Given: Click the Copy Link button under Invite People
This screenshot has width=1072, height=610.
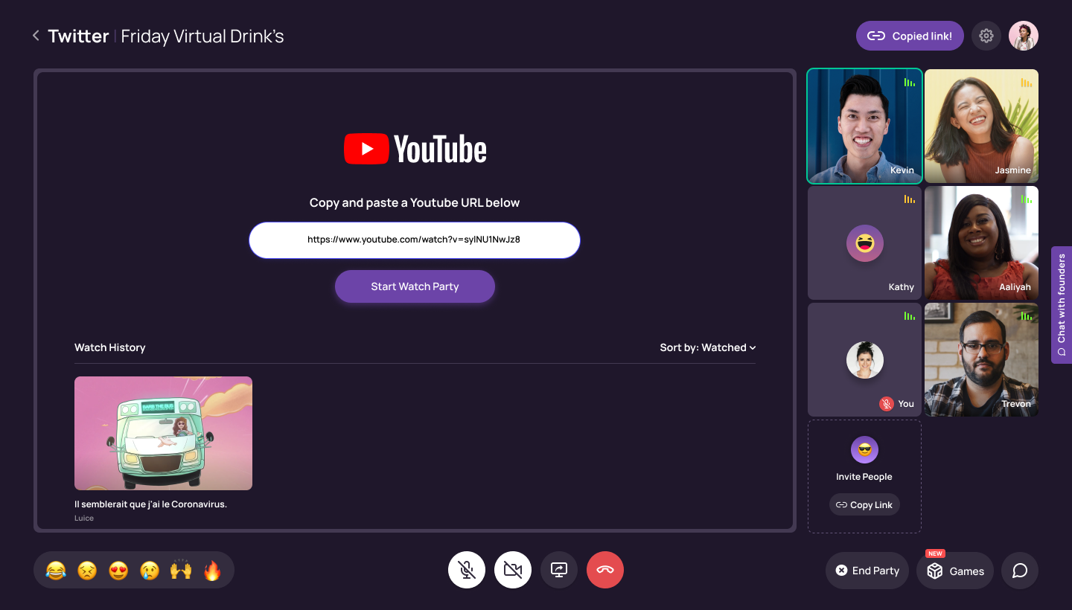Looking at the screenshot, I should pos(864,504).
